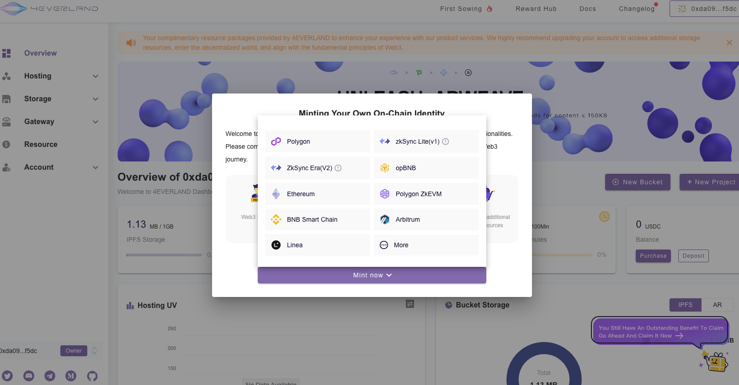Choose opBNB chain

click(x=426, y=168)
